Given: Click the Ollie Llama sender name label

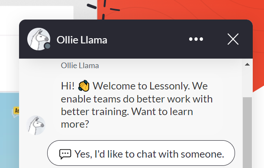Looking at the screenshot, I should (x=80, y=66).
